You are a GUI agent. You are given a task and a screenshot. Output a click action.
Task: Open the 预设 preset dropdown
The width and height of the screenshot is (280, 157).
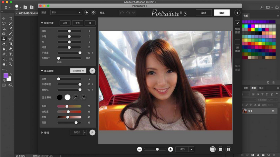click(66, 12)
